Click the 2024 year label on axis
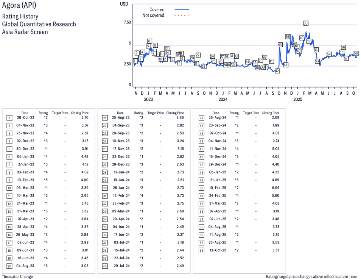 click(223, 100)
